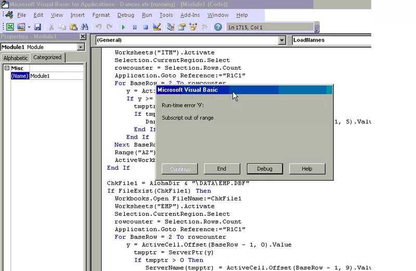Click the Copy icon in toolbar
Viewport: 416px width, 271px height.
point(62,27)
